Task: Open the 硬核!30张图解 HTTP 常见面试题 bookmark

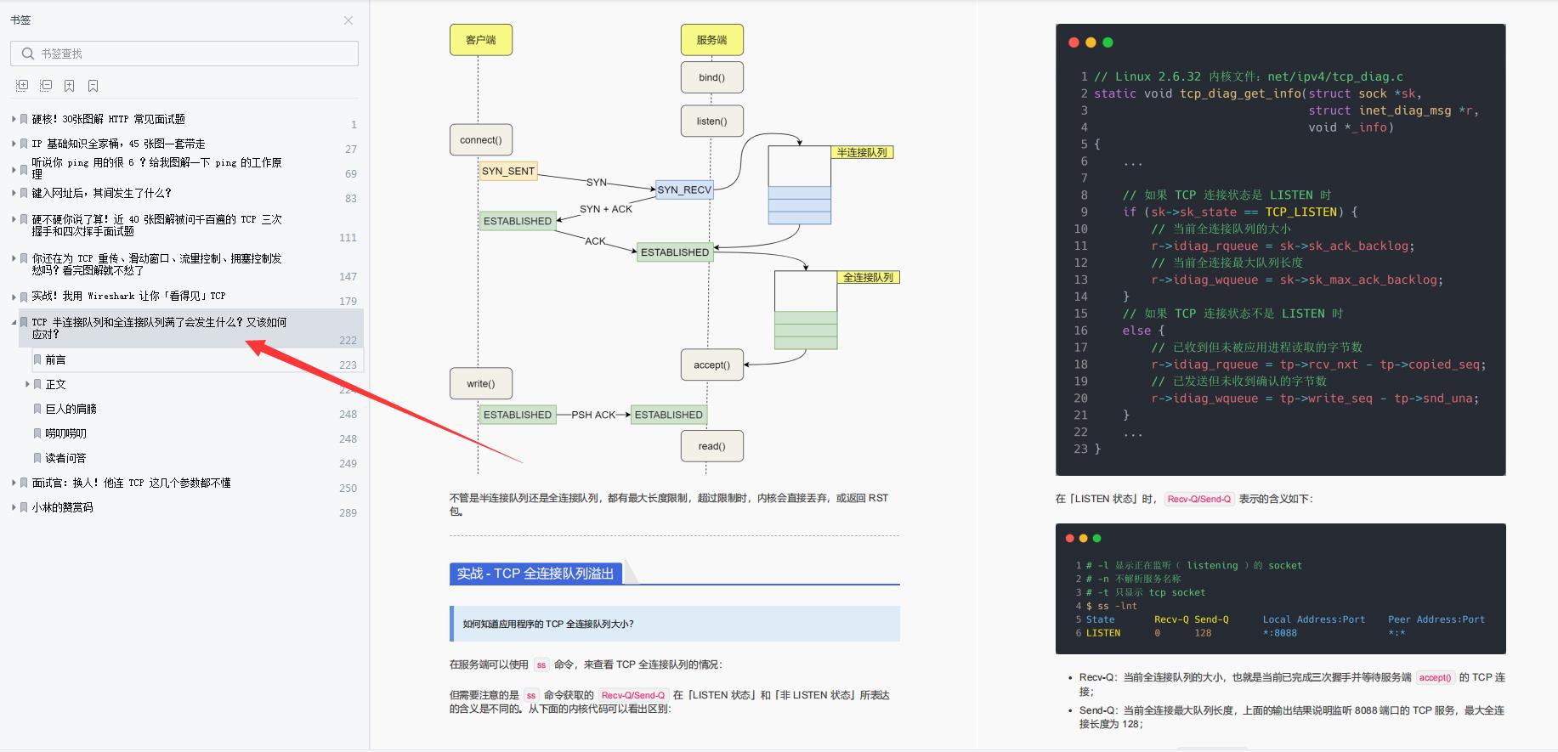Action: 108,120
